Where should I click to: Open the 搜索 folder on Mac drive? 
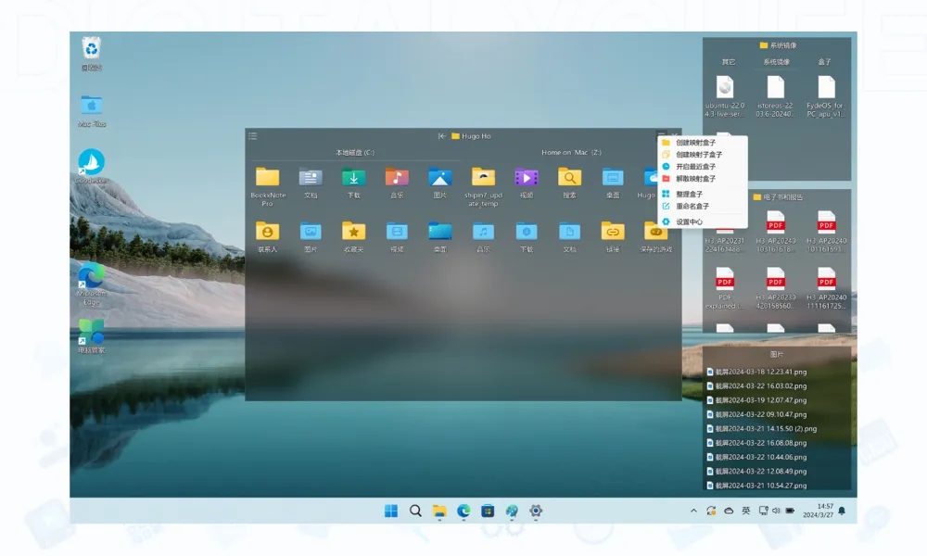(x=569, y=178)
